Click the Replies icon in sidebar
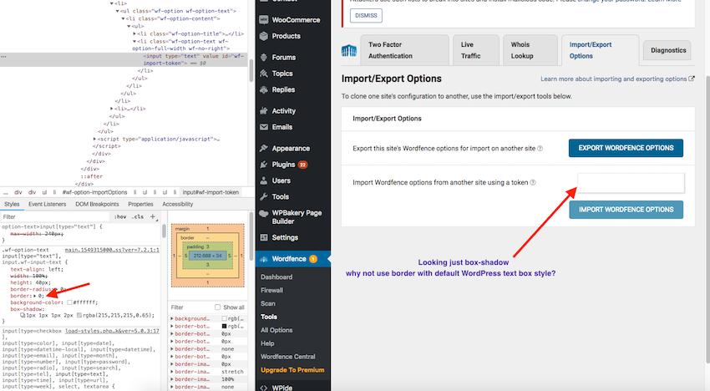Screen dimensions: 710x391 pyautogui.click(x=264, y=89)
